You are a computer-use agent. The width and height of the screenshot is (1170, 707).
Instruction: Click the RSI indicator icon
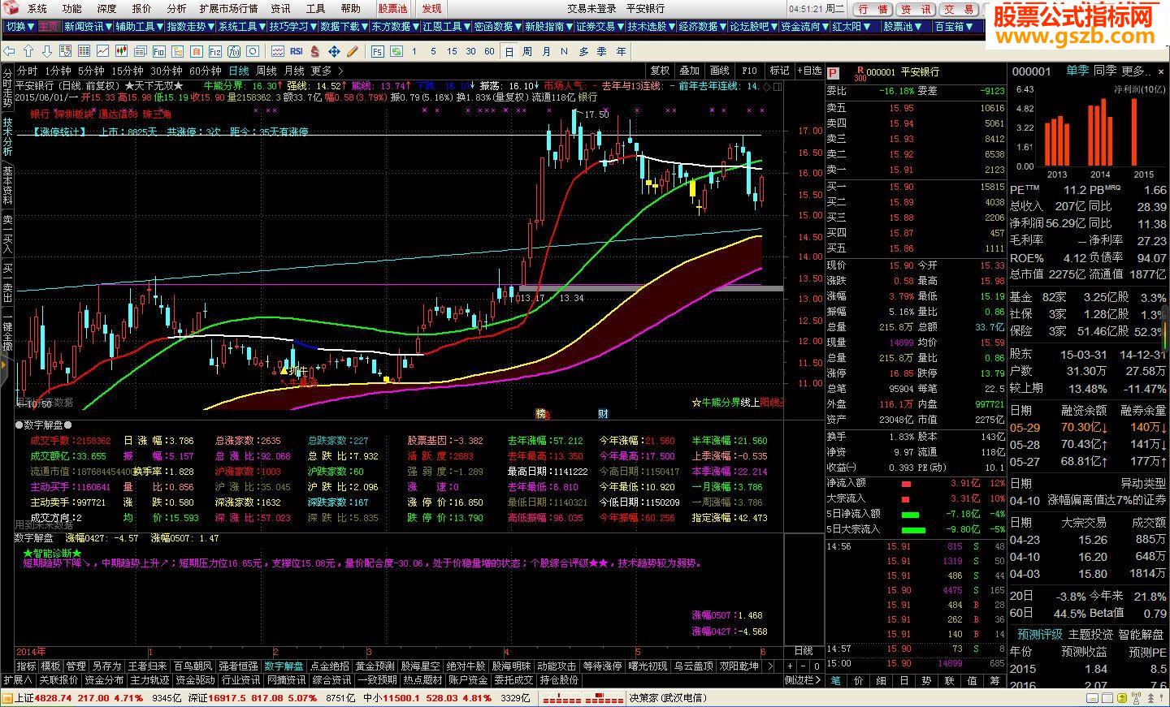[297, 51]
